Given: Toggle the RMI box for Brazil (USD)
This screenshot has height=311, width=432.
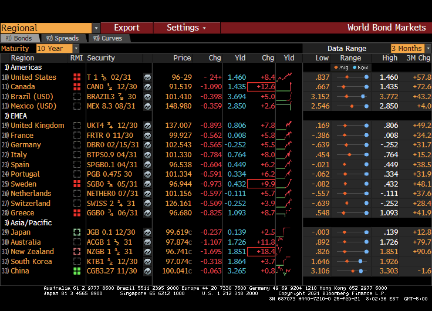Looking at the screenshot, I should pos(77,96).
